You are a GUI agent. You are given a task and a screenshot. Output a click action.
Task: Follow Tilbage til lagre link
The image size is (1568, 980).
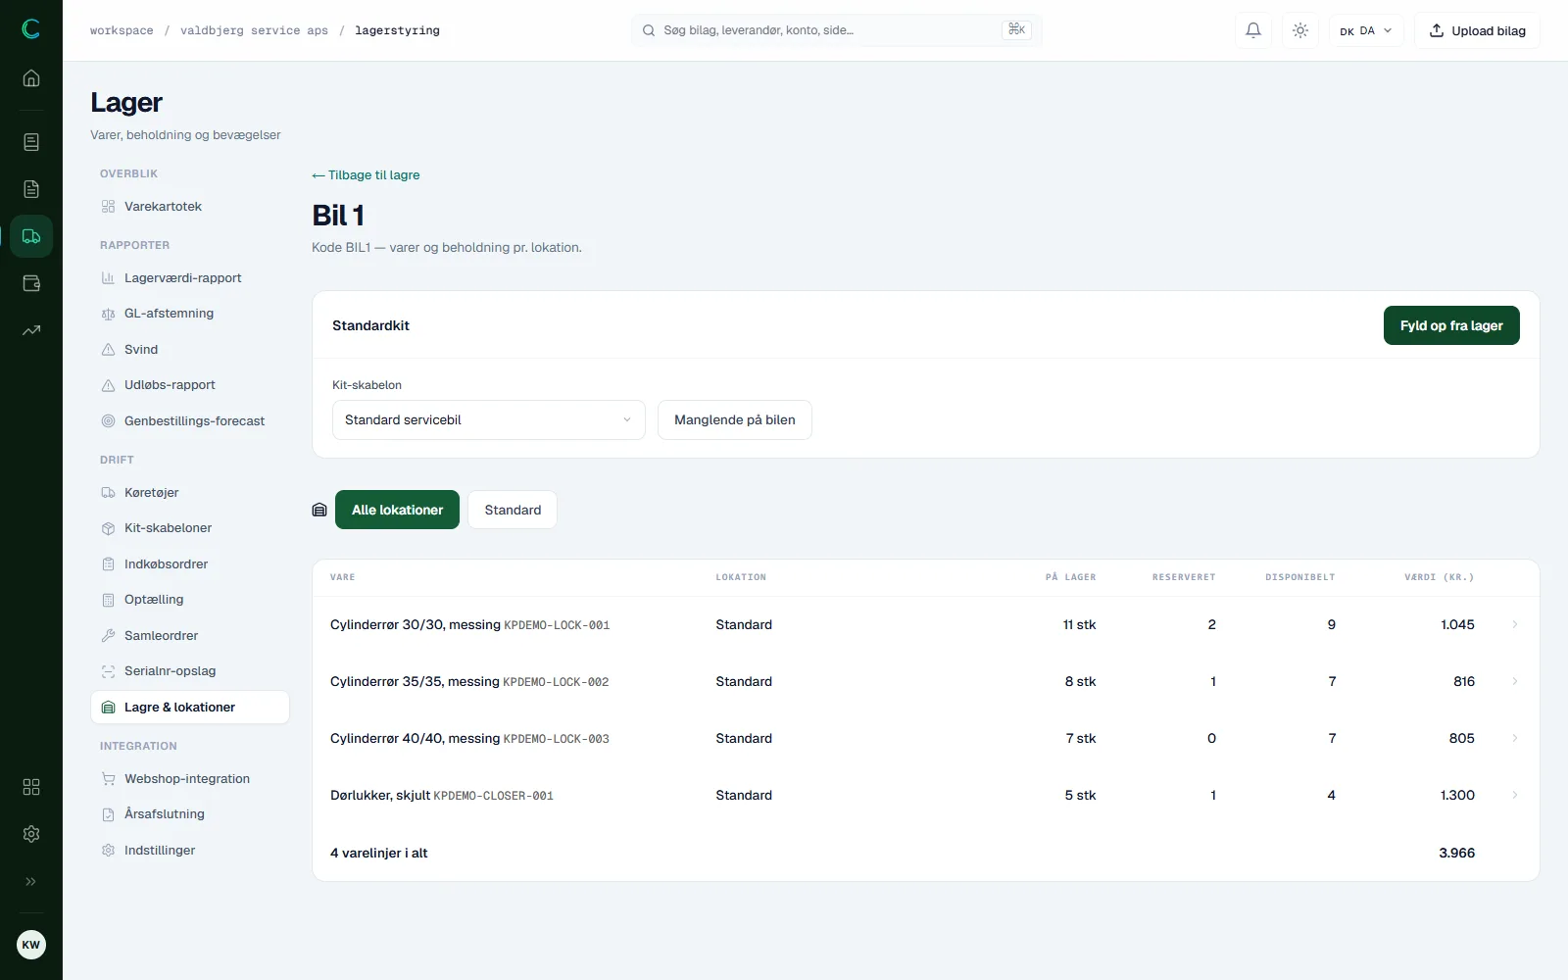pyautogui.click(x=366, y=175)
